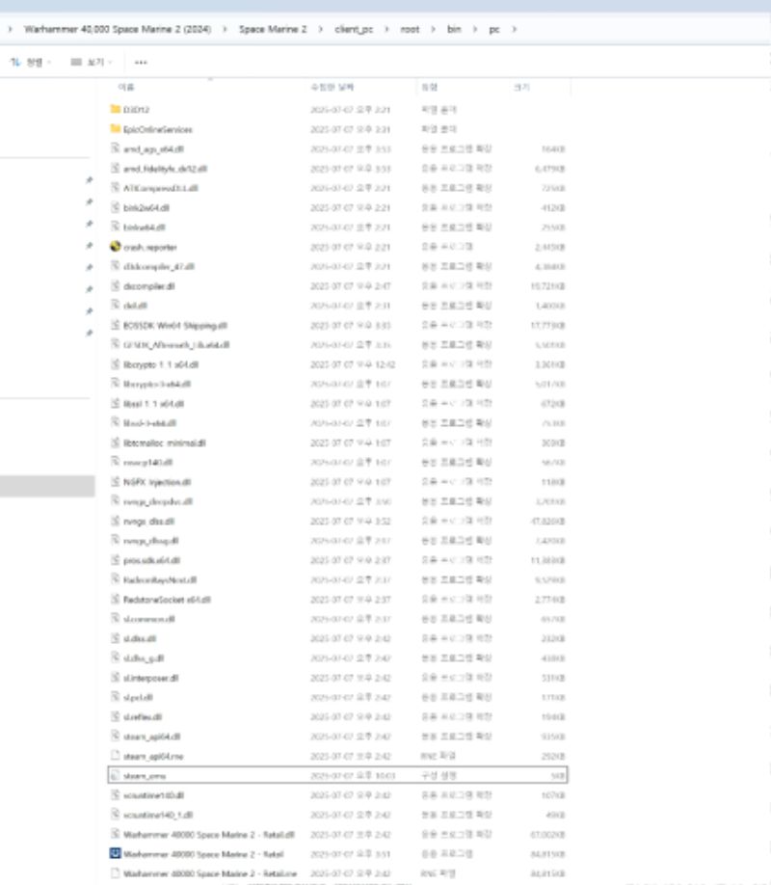Open the three-dot more options menu
Viewport: 771px width, 885px height.
point(141,62)
